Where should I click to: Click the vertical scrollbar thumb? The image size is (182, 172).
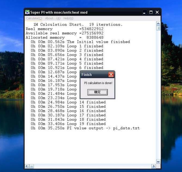pos(158,28)
